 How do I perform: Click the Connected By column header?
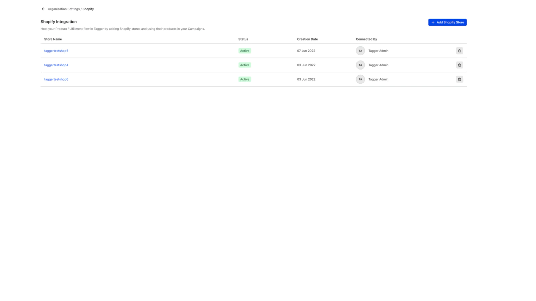366,39
